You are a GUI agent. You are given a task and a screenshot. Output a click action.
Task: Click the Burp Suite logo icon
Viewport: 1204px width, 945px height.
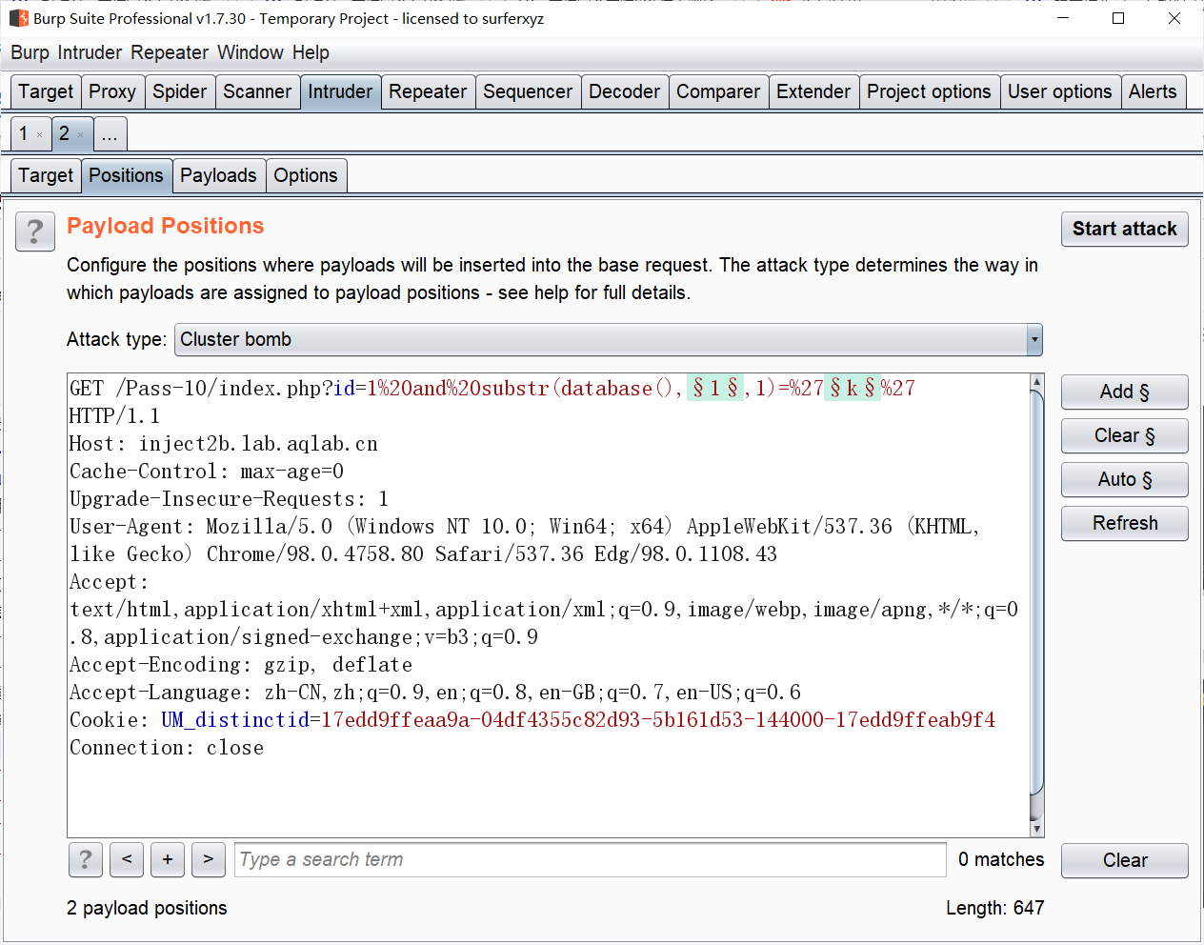click(18, 18)
